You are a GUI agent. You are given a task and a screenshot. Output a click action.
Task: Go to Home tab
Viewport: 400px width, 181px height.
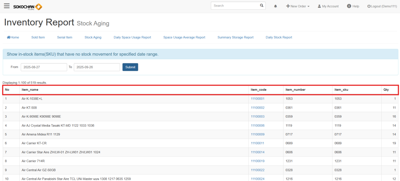point(13,37)
